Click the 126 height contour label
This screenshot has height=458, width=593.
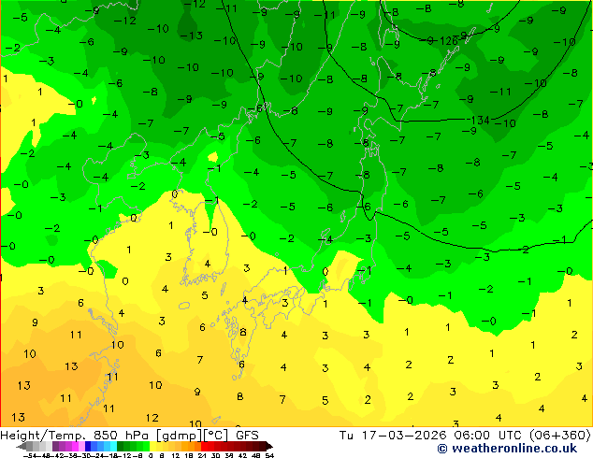449,41
